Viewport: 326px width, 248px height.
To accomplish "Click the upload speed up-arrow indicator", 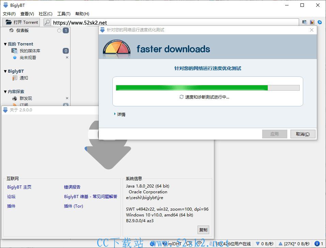I will coord(280,244).
